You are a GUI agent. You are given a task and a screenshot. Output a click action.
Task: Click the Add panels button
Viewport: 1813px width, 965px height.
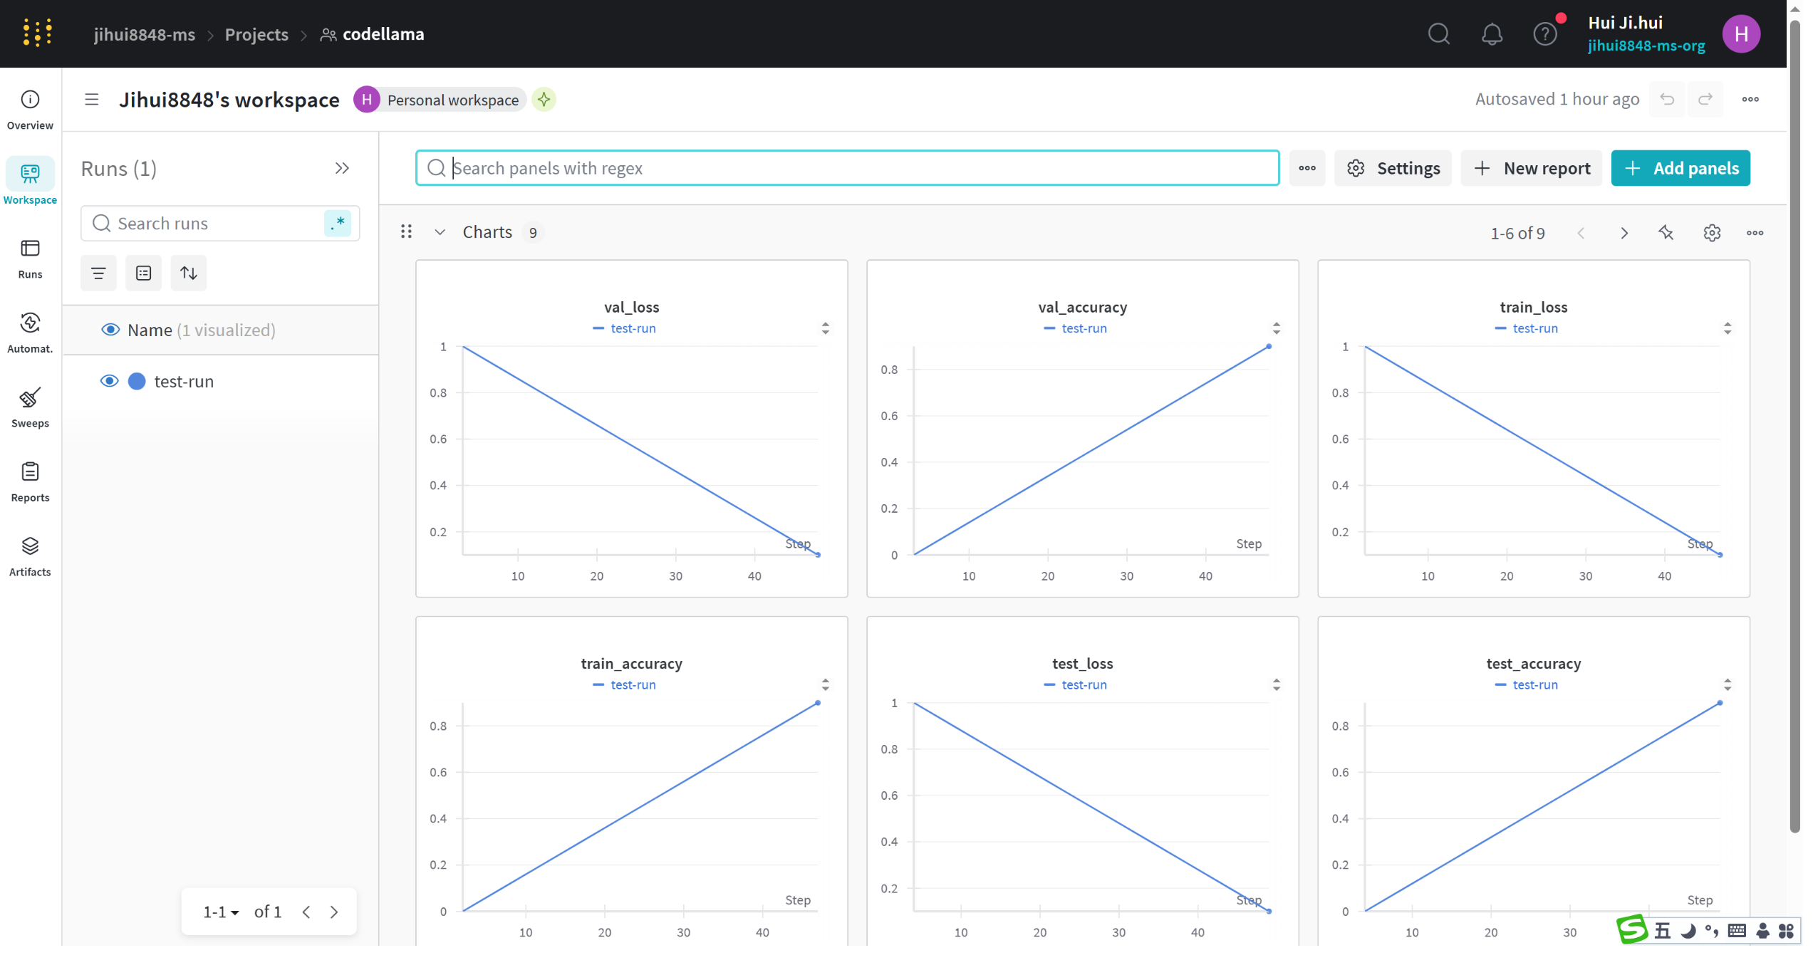click(1680, 169)
